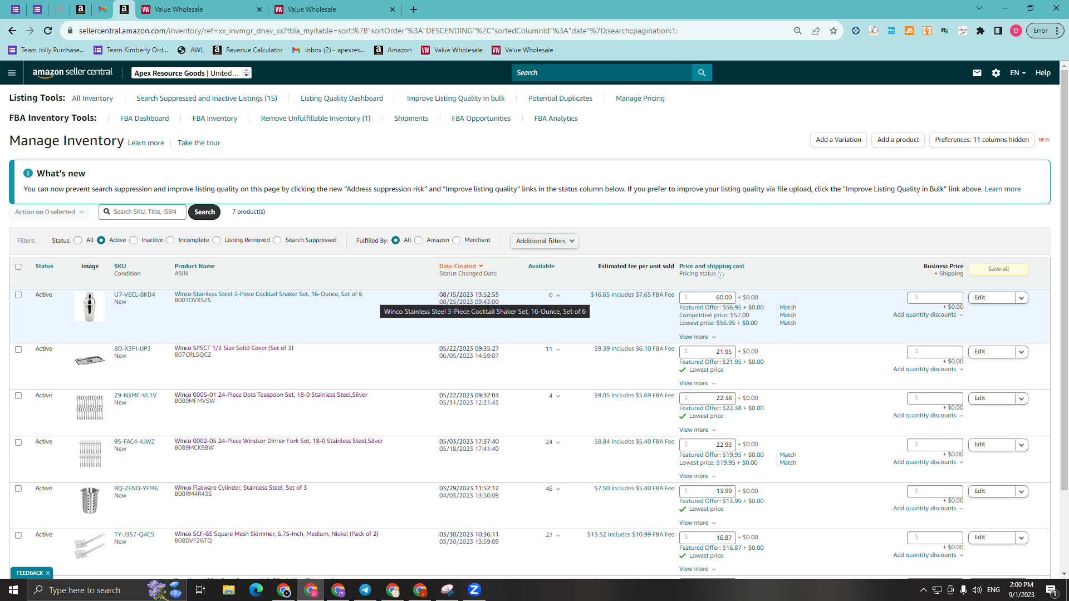The height and width of the screenshot is (601, 1069).
Task: Select the Search Suppressed radio button
Action: click(x=277, y=240)
